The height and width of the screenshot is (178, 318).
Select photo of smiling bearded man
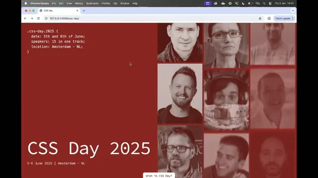coord(180,93)
